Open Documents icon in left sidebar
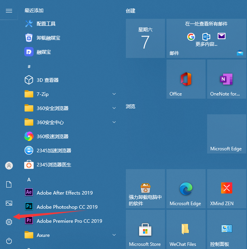 pos(9,184)
